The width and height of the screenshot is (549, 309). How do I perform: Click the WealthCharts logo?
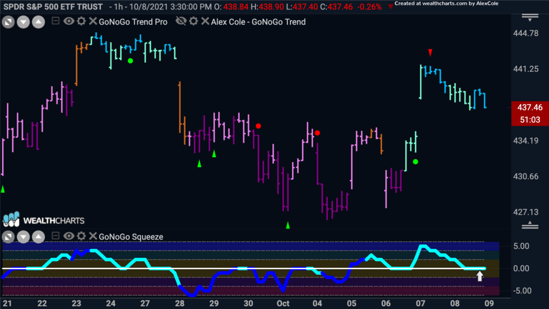tap(44, 220)
